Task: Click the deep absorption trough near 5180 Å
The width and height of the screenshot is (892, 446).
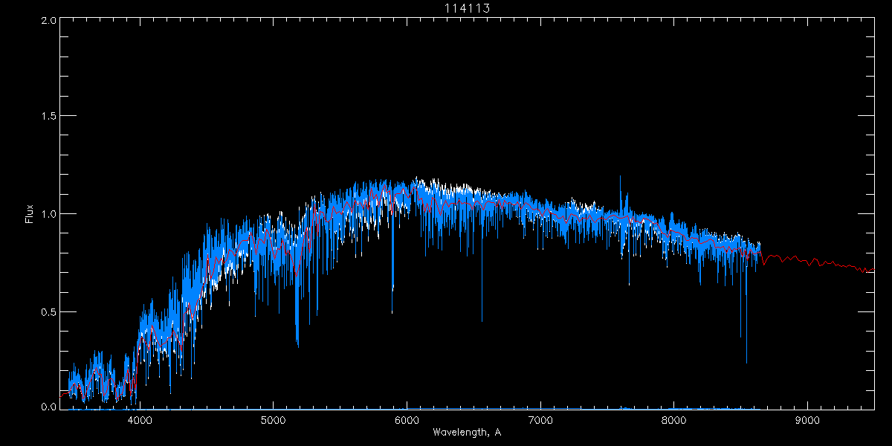Action: (x=297, y=343)
